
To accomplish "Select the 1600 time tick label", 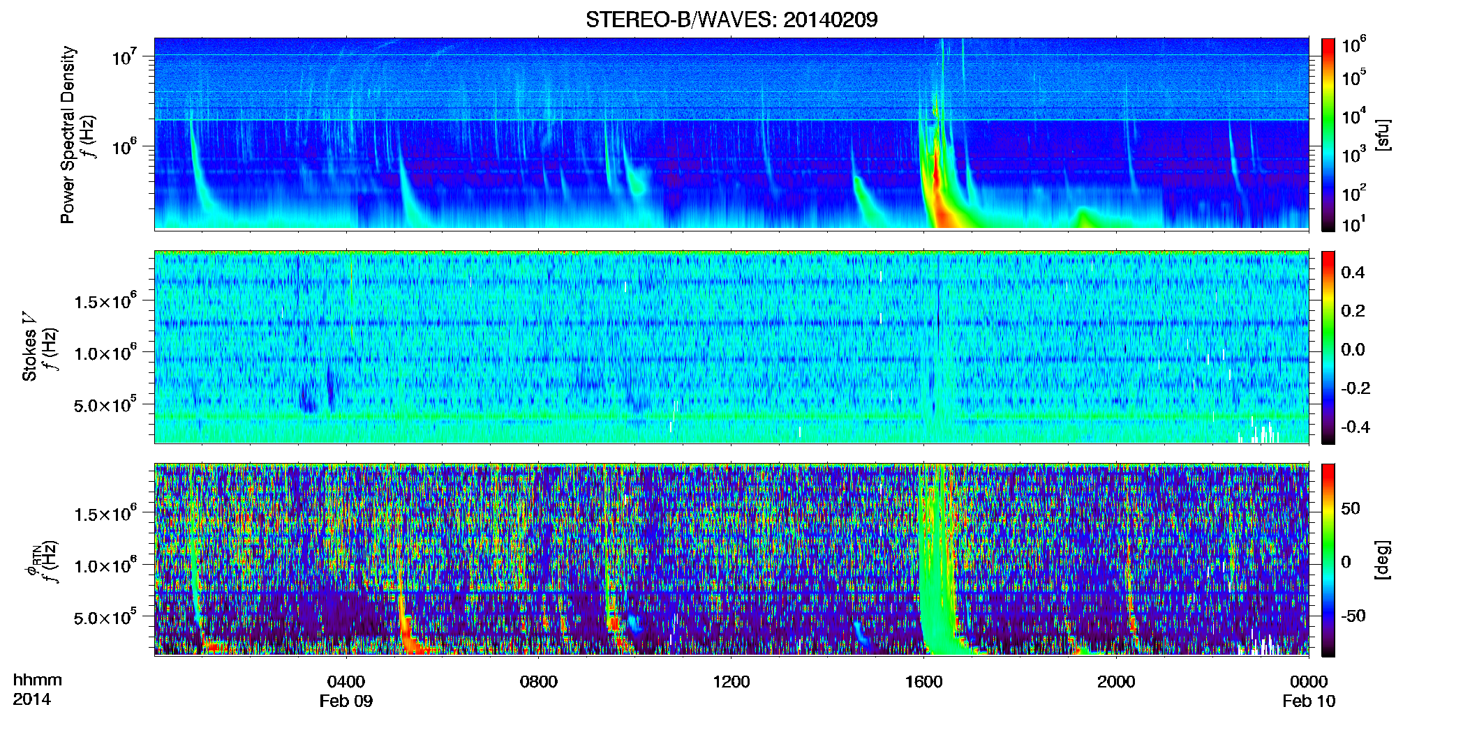I will point(924,681).
